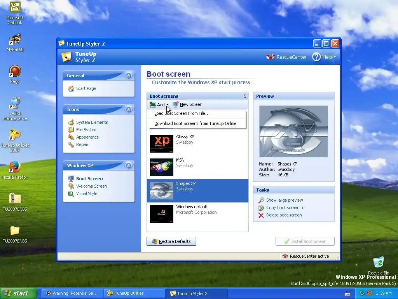
Task: Click the Boot Screen monitor icon
Action: (x=71, y=179)
